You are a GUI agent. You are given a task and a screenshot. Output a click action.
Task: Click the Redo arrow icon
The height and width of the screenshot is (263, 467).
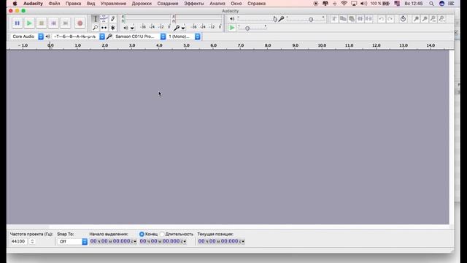point(390,19)
